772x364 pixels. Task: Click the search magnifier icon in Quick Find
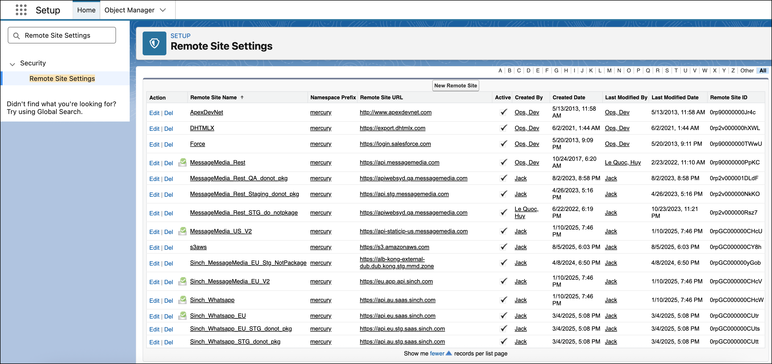[x=17, y=36]
